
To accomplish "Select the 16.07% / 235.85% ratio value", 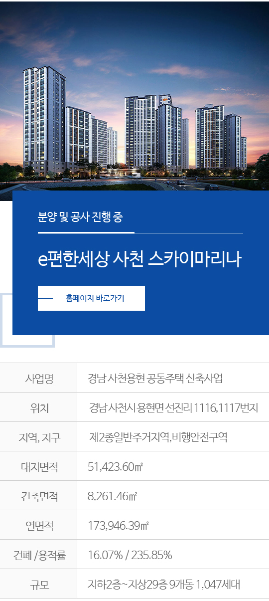I will click(x=130, y=555).
